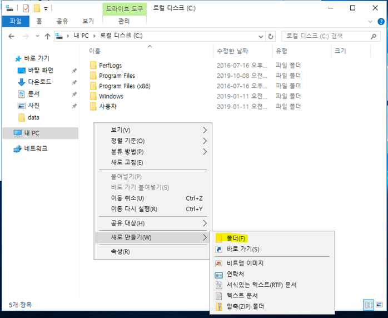Create a new 텍스트 문서
This screenshot has width=388, height=318.
coord(272,296)
